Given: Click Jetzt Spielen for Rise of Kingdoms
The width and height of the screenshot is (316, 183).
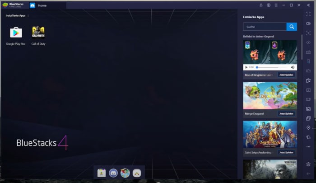Looking at the screenshot, I should coord(286,75).
